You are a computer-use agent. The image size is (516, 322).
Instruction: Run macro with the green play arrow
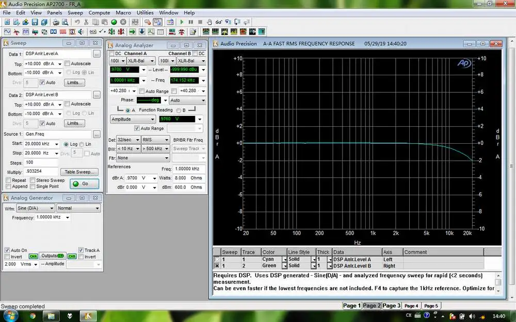(x=181, y=22)
